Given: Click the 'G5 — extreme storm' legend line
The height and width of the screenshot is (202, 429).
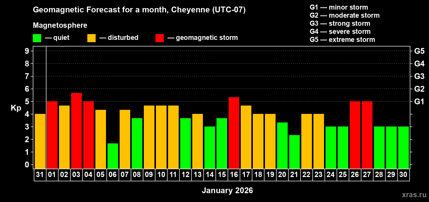Looking at the screenshot, I should pyautogui.click(x=342, y=40).
